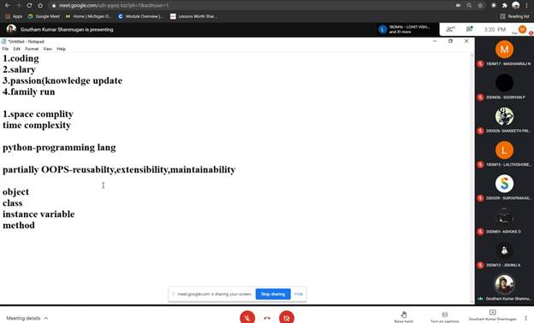Open Google Meet bookmark

[44, 16]
